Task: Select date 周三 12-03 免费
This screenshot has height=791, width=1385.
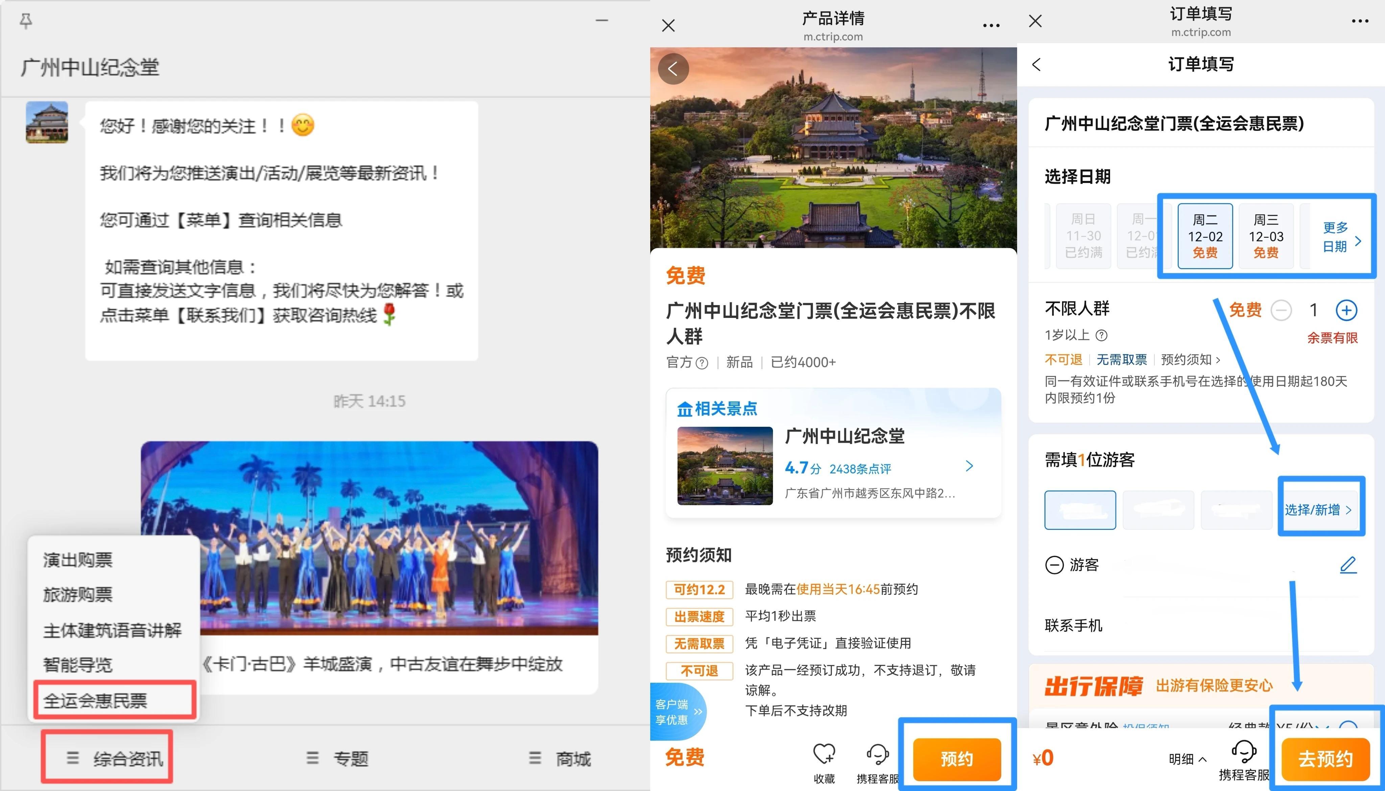Action: pos(1266,236)
